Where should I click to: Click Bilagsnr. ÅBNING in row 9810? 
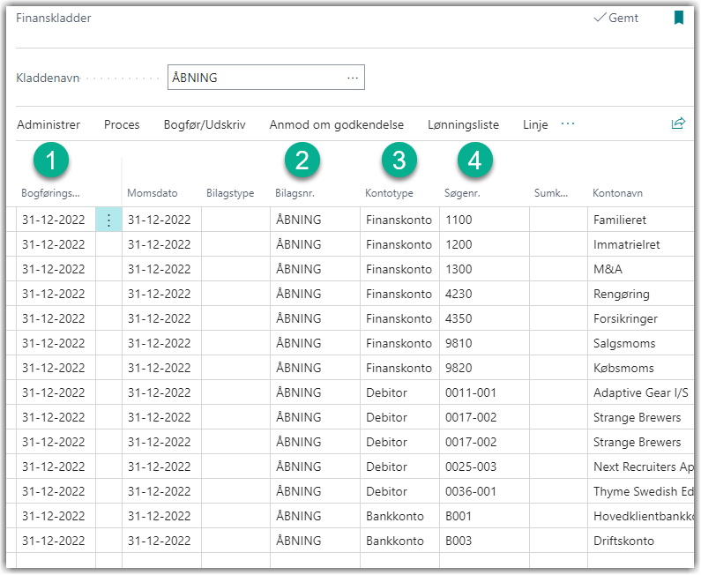click(315, 343)
